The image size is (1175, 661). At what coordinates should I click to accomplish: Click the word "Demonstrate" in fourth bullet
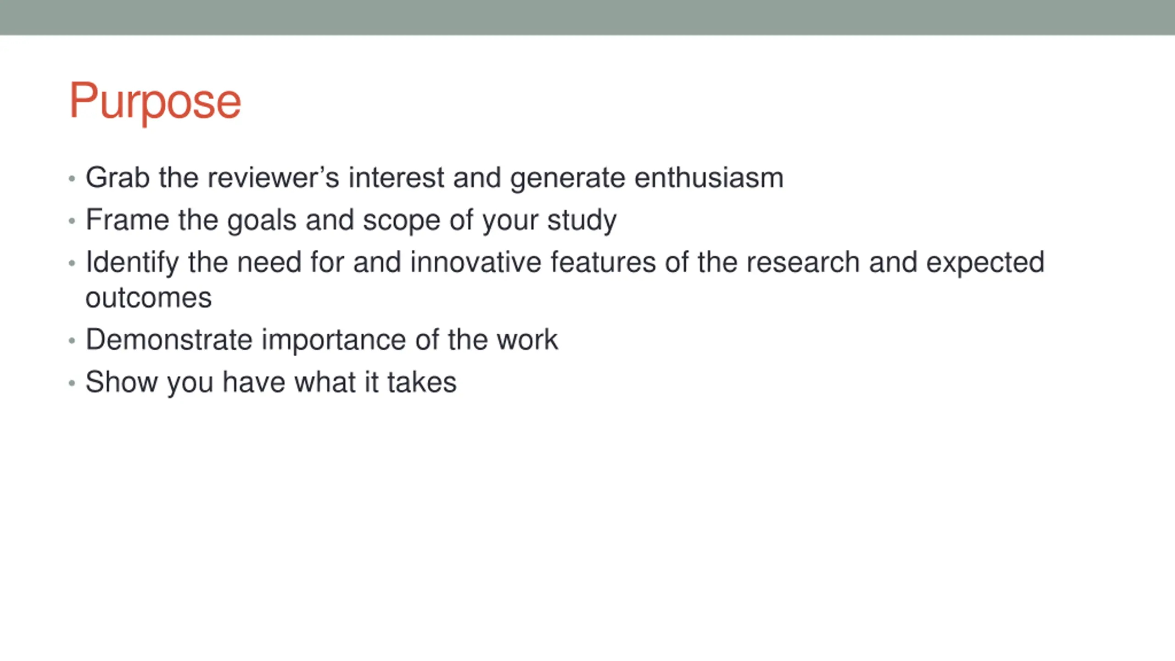click(169, 340)
